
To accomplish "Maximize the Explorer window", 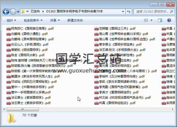I will [x=162, y=5].
